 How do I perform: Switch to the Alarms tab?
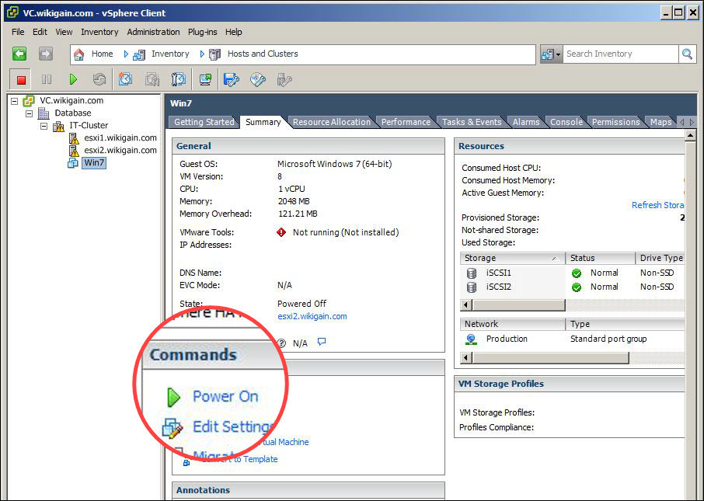(526, 122)
